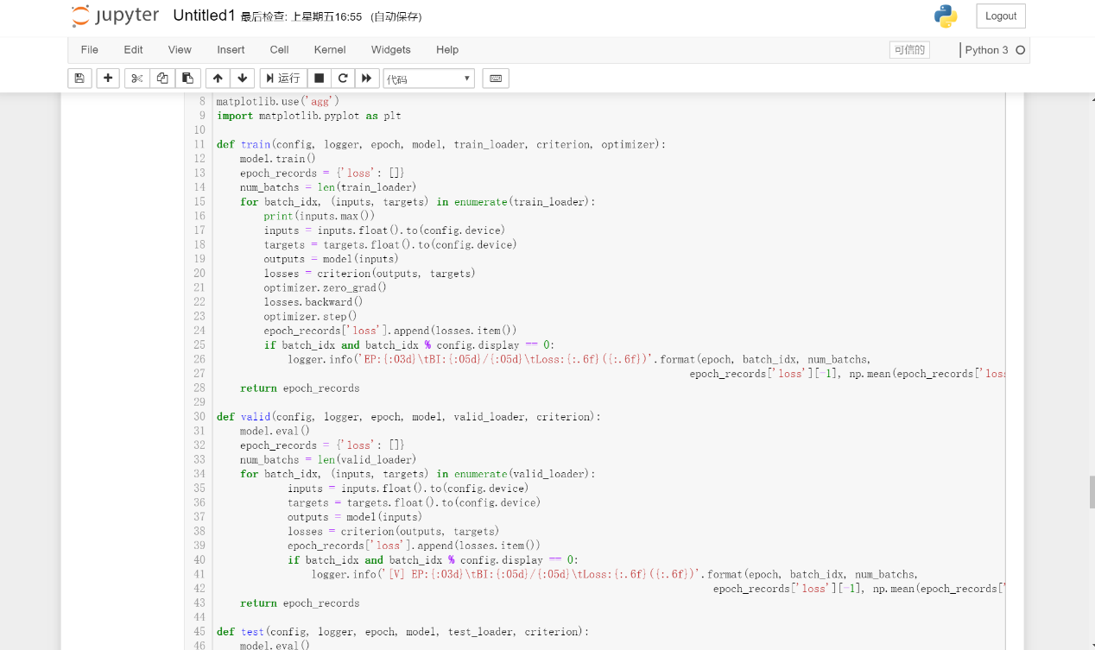Place cursor on model.train() line
This screenshot has width=1095, height=650.
[x=278, y=159]
